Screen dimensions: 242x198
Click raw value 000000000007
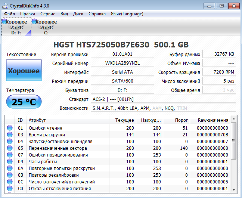[x=212, y=141]
